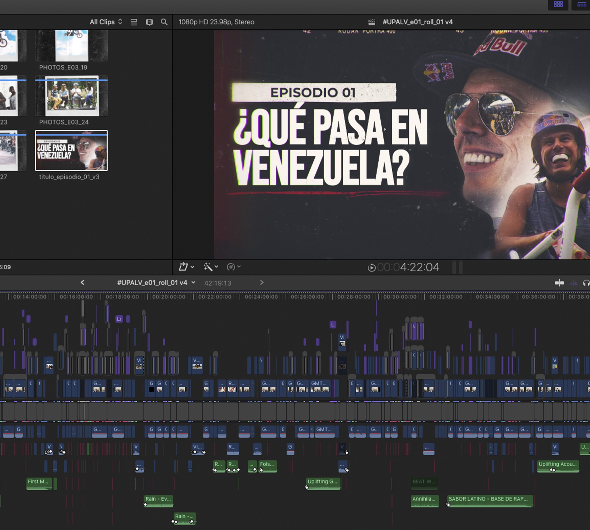Select the VI... audio clip with keyframes
This screenshot has width=590, height=530.
coord(198,449)
